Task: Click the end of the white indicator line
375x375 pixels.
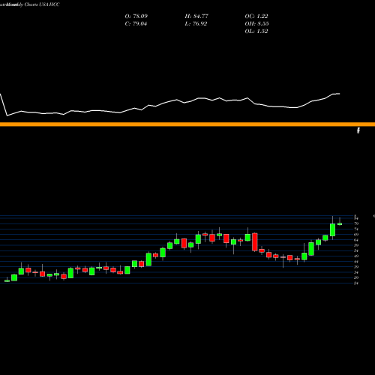Action: pos(339,94)
